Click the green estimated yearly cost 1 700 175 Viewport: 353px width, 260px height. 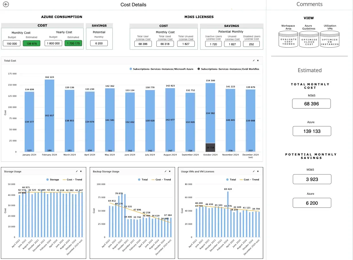[73, 44]
